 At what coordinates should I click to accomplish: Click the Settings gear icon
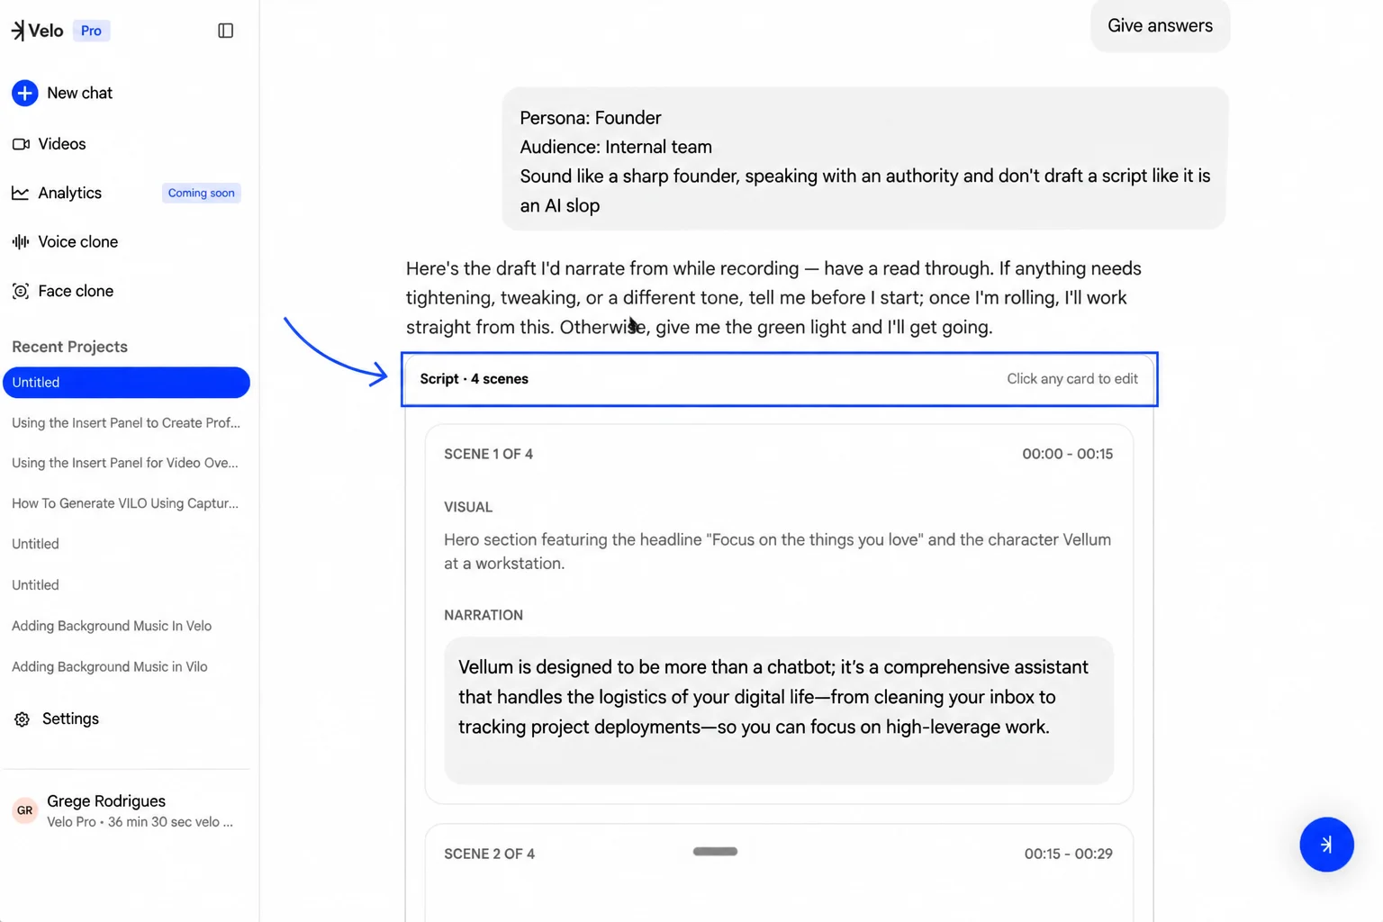click(22, 719)
